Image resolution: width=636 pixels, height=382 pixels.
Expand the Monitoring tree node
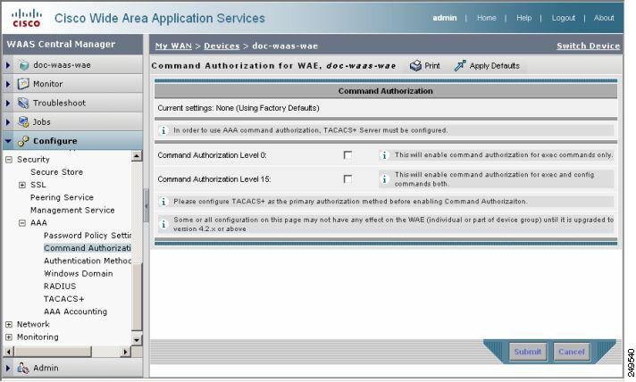pos(9,337)
